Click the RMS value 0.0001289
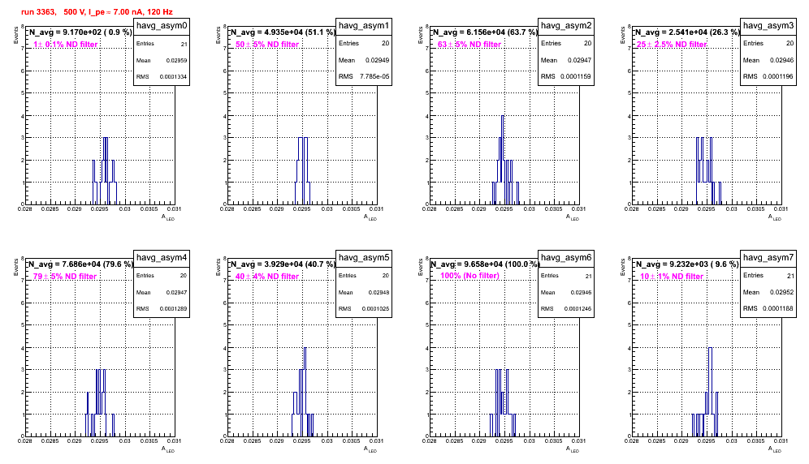The height and width of the screenshot is (464, 809). [173, 309]
